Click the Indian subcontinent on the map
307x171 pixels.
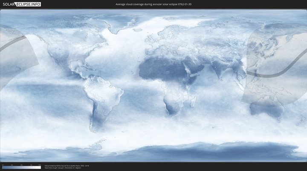(220, 71)
